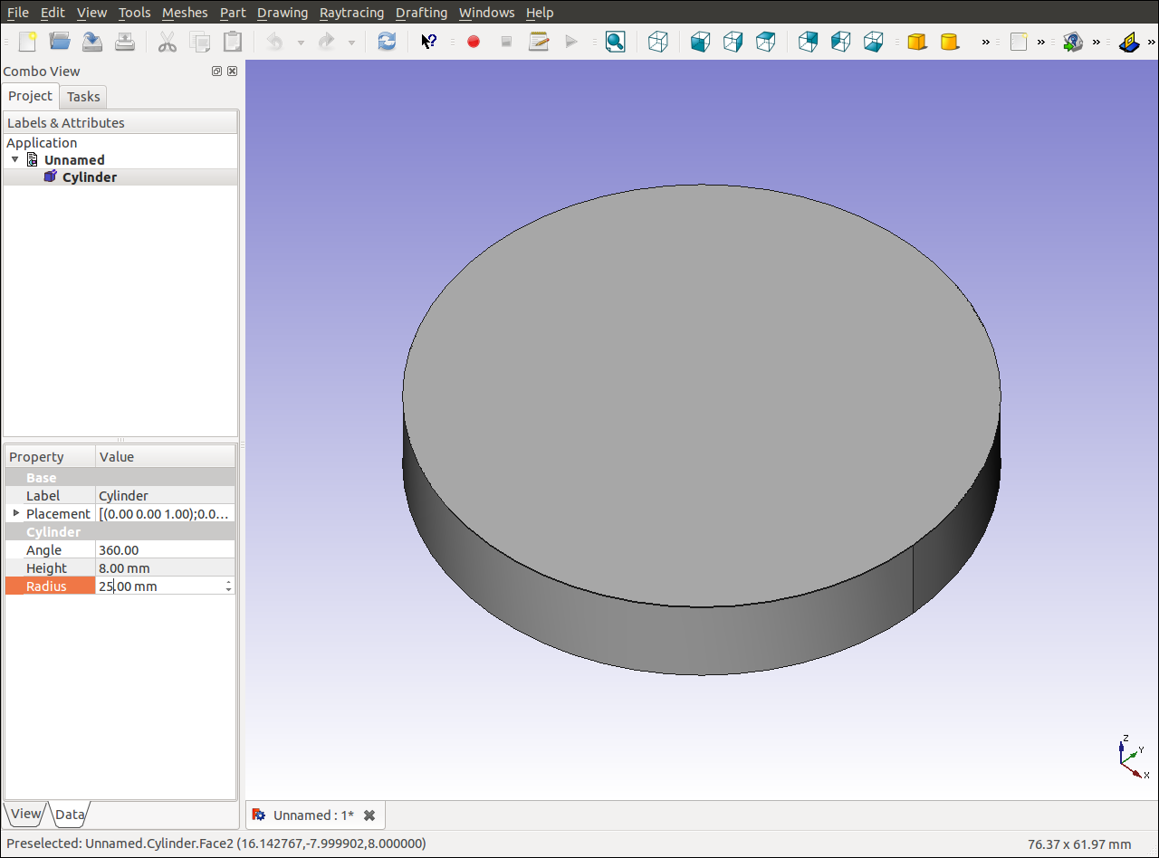1159x858 pixels.
Task: Activate the What's This help pointer
Action: click(x=429, y=42)
